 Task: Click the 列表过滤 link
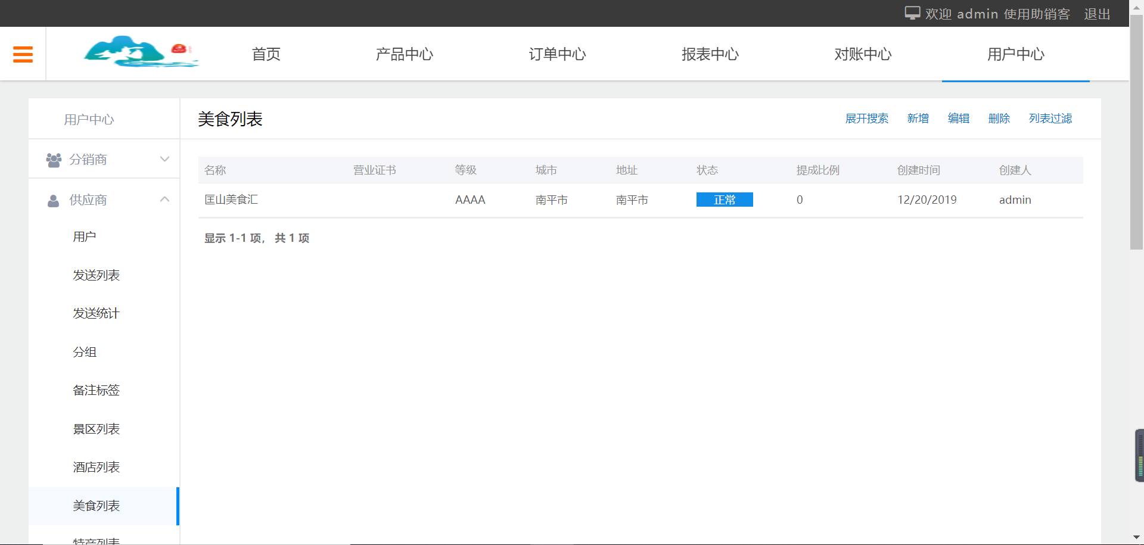click(1050, 119)
